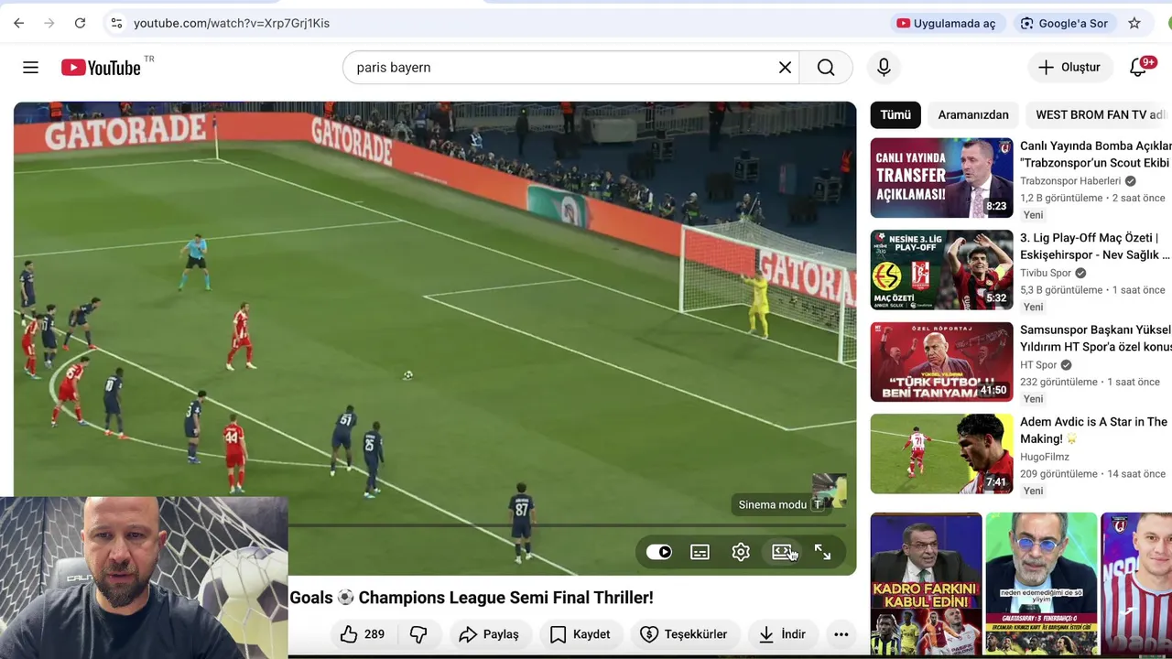The image size is (1172, 659).
Task: Select the Tümü filter chip
Action: coord(895,114)
